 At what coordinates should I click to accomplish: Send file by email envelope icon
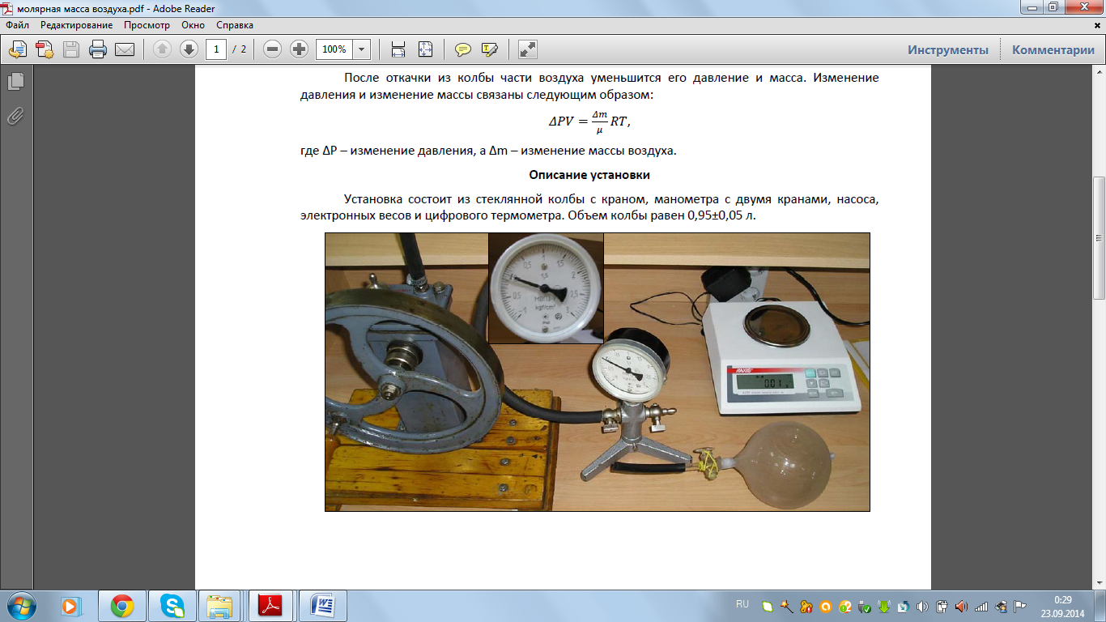click(x=125, y=49)
